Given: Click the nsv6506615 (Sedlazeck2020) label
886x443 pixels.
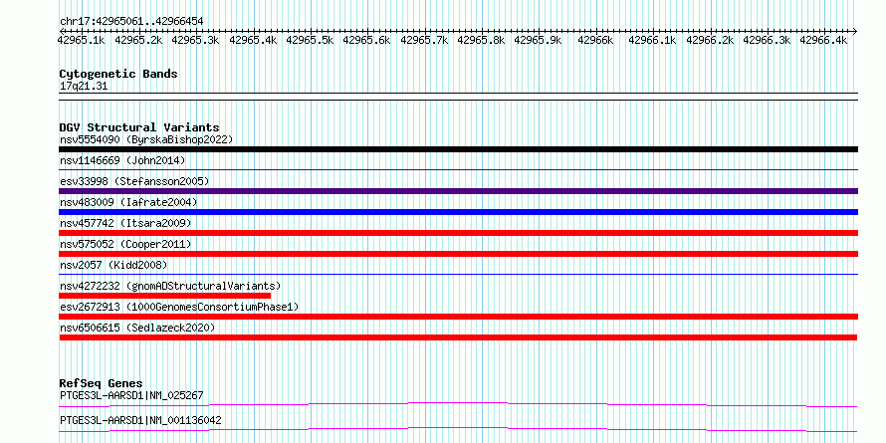Looking at the screenshot, I should [x=137, y=328].
